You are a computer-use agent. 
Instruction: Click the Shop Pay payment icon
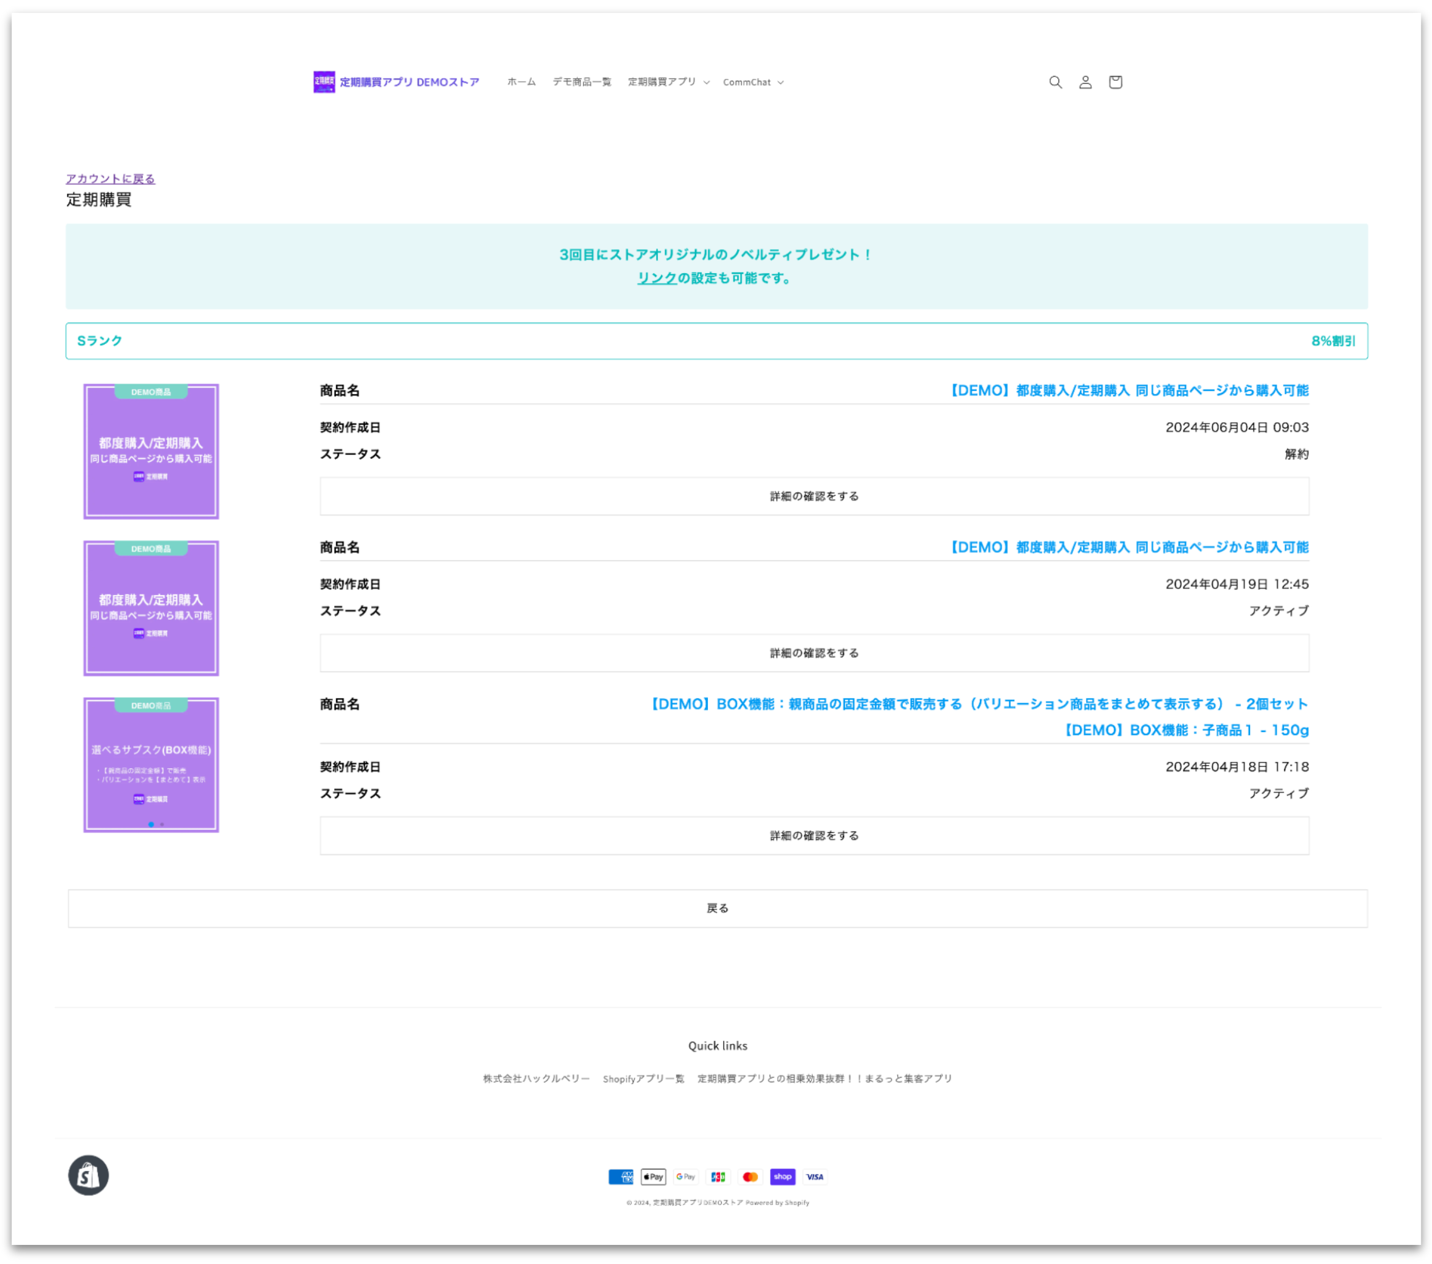[783, 1176]
